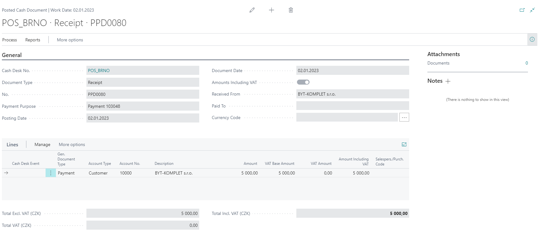Click the Amount column header

click(x=250, y=164)
